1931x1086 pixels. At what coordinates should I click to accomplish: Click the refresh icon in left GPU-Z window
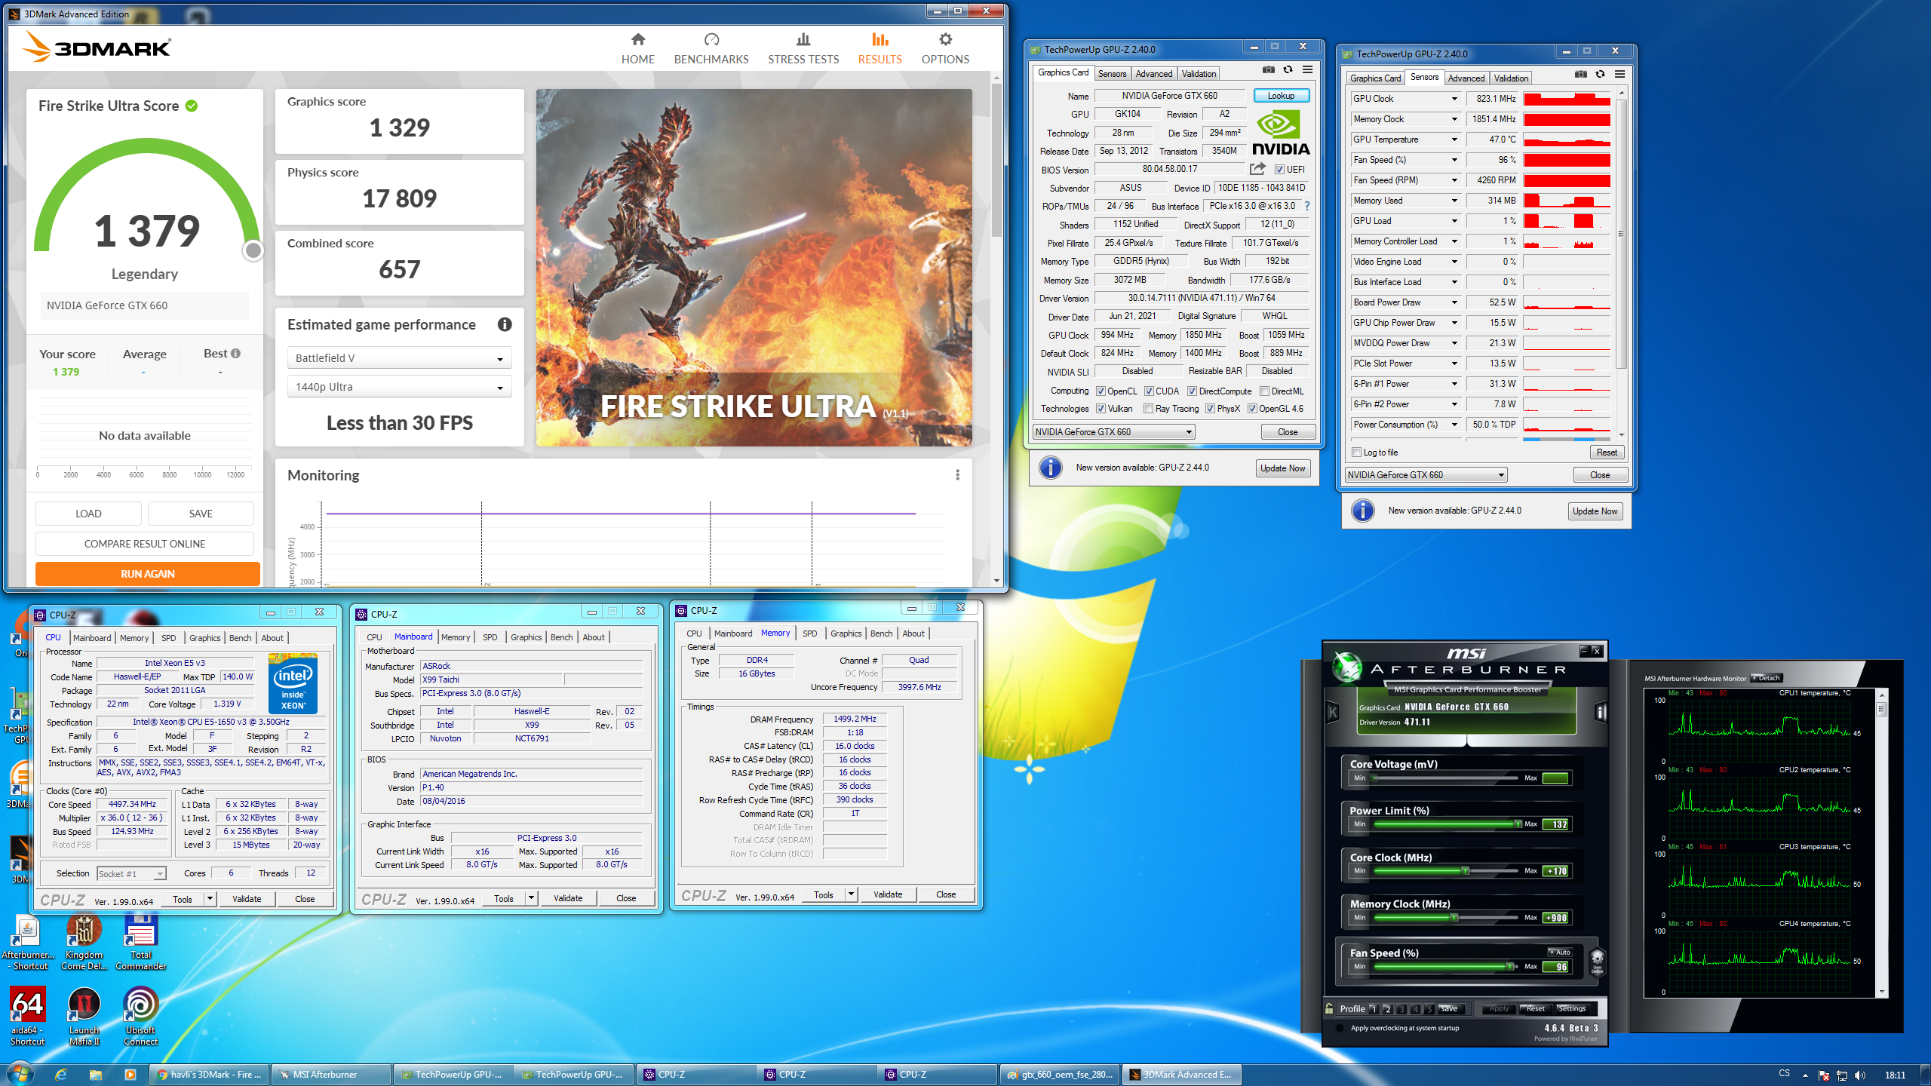coord(1288,70)
